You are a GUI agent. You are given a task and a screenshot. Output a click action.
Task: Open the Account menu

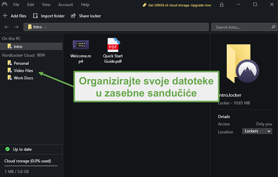[x=65, y=5]
